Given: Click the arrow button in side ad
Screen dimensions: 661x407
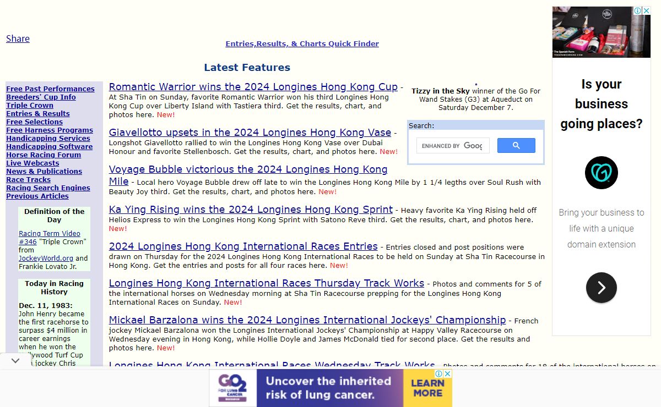Looking at the screenshot, I should point(601,288).
